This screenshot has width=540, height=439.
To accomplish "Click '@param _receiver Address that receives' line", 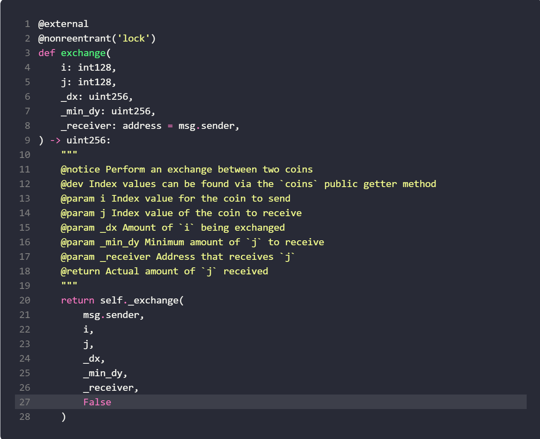I will 178,256.
